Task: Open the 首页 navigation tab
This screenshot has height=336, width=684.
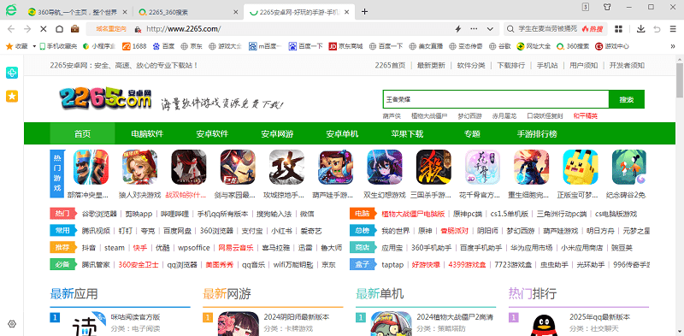Action: click(x=82, y=134)
